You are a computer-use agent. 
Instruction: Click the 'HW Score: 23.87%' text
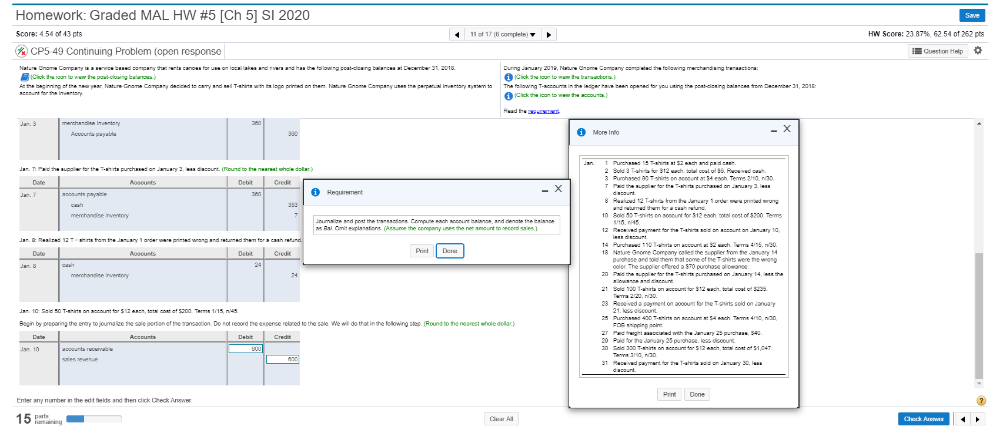point(926,34)
